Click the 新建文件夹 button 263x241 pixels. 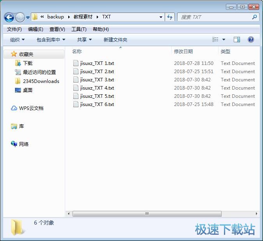[115, 40]
